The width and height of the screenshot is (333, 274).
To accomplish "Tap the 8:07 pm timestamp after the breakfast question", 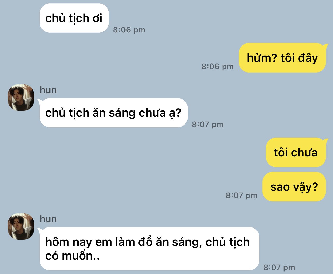I will [x=208, y=125].
